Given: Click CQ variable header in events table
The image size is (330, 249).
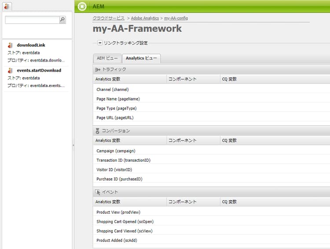Looking at the screenshot, I should 275,202.
